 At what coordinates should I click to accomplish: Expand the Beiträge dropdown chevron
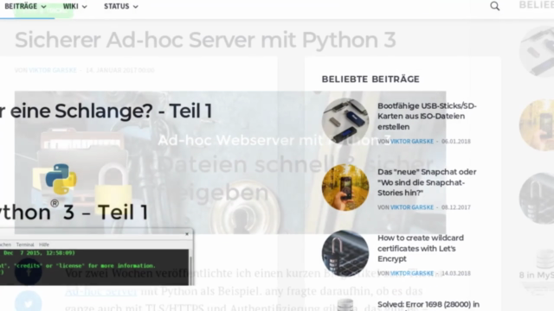43,7
